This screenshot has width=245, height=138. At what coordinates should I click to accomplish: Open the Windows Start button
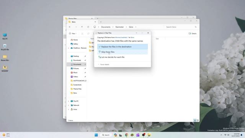coord(96,135)
